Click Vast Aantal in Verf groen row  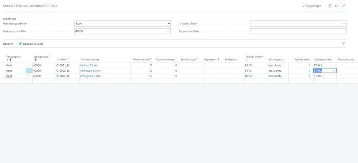[x=275, y=76]
